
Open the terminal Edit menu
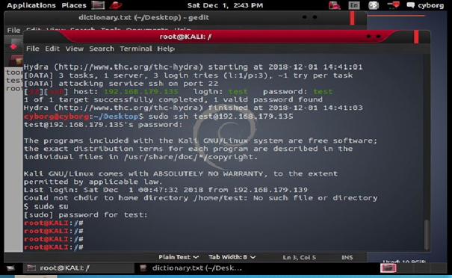tap(52, 49)
